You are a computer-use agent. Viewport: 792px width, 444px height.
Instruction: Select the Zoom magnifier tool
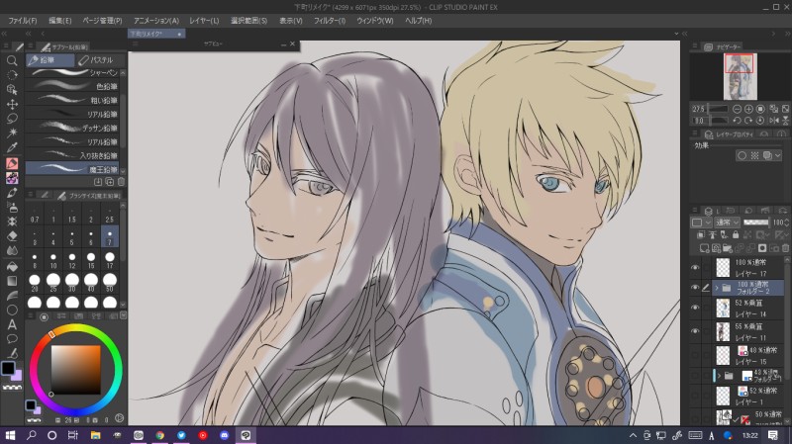point(12,60)
